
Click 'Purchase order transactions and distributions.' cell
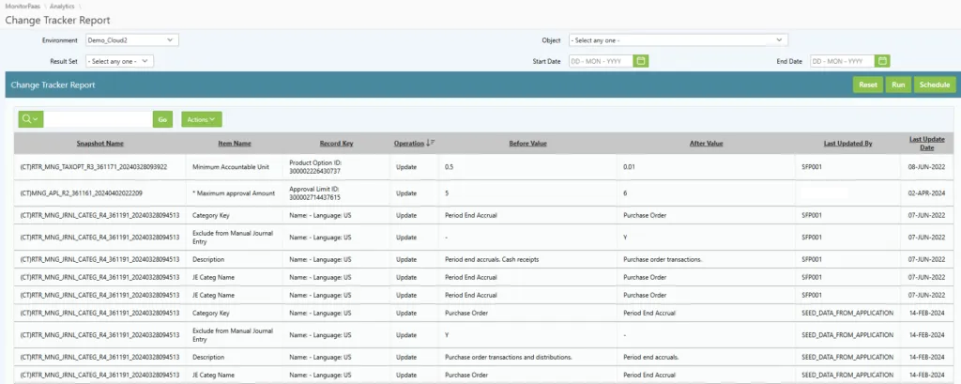point(508,357)
